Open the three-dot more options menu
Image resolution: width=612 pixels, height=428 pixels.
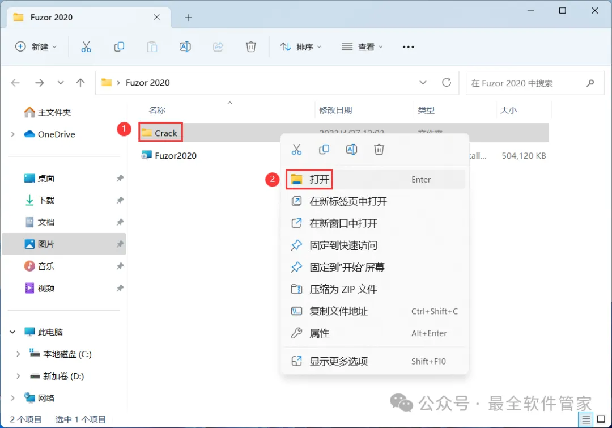click(408, 47)
